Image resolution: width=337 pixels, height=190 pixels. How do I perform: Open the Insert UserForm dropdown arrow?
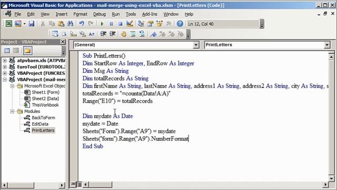click(x=24, y=24)
